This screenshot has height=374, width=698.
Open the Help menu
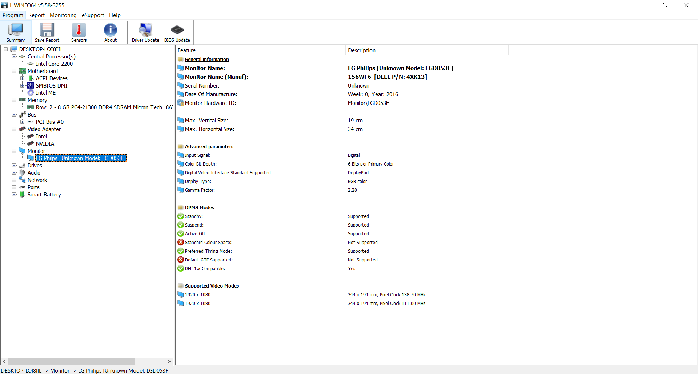[115, 15]
